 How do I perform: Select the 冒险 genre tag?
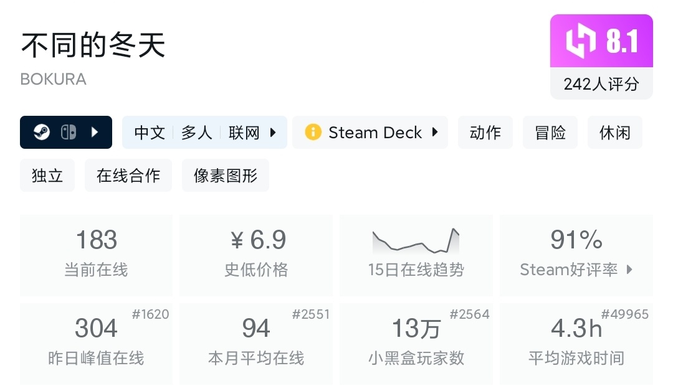(550, 133)
